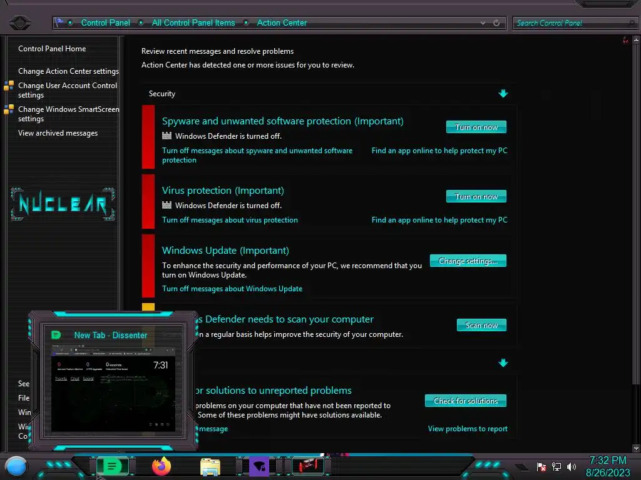Go to Control Panel breadcrumb
The width and height of the screenshot is (641, 480).
pyautogui.click(x=105, y=23)
